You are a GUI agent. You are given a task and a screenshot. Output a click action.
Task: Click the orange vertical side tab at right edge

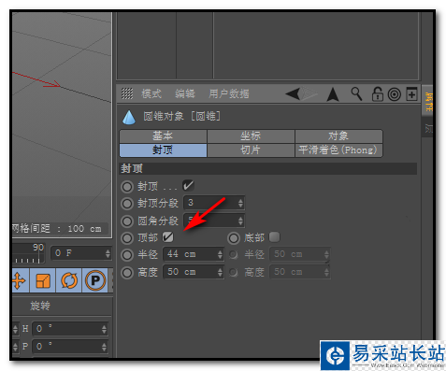tap(427, 101)
